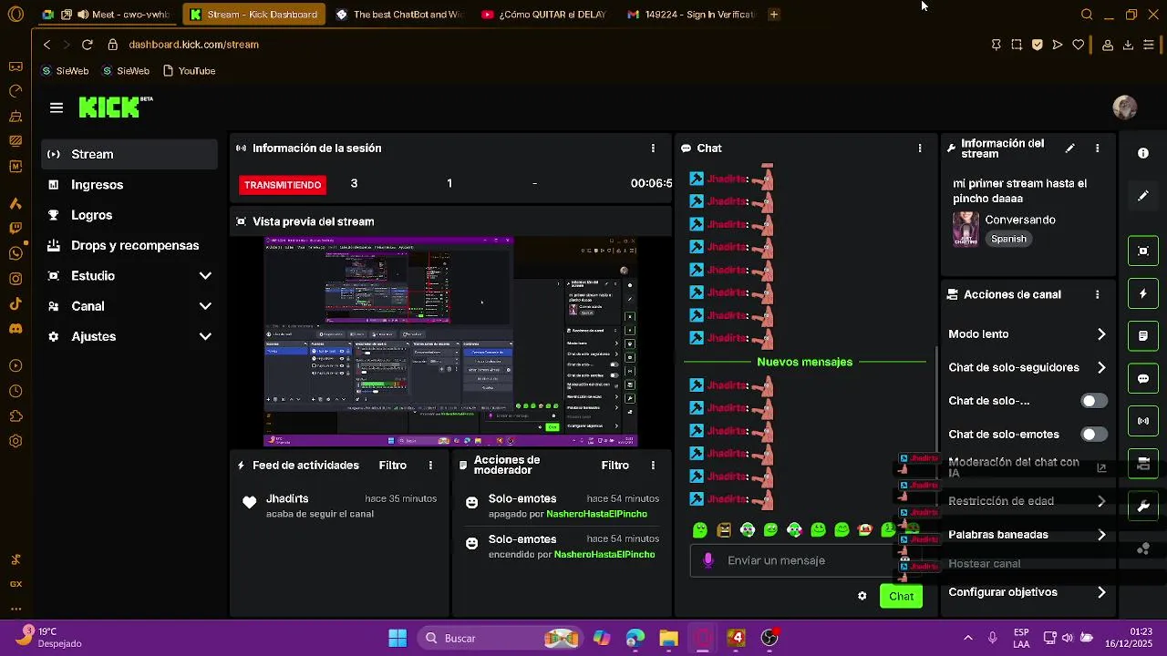Open Modo lento options

(1028, 334)
